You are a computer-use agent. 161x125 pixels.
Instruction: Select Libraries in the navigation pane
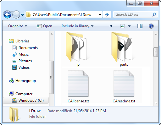tap(22, 41)
